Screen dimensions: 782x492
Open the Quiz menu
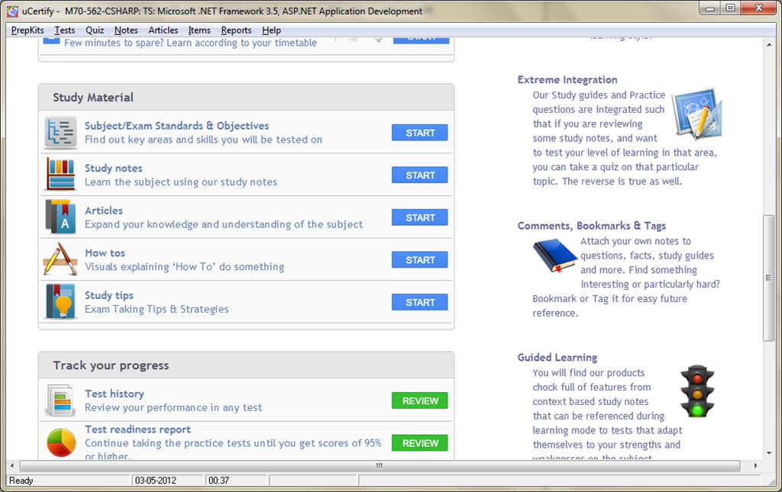click(94, 31)
